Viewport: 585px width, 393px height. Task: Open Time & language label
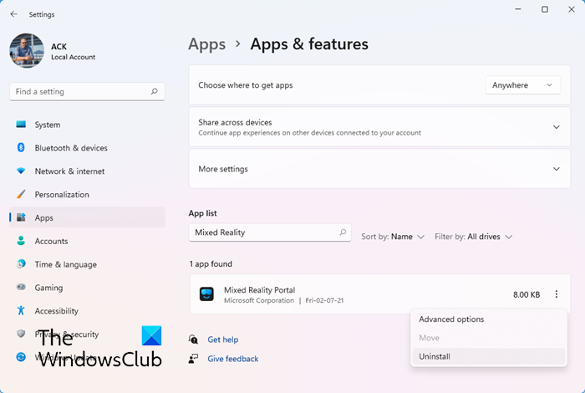[66, 264]
